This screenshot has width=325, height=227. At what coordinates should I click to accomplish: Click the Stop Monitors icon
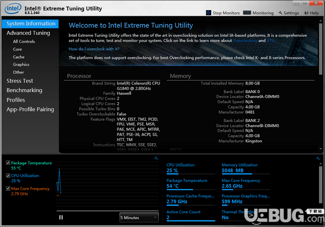(209, 13)
